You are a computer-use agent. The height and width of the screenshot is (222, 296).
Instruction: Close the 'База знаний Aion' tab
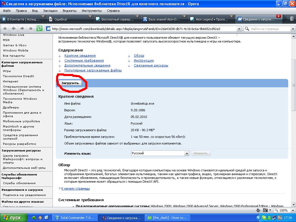[x=184, y=16]
